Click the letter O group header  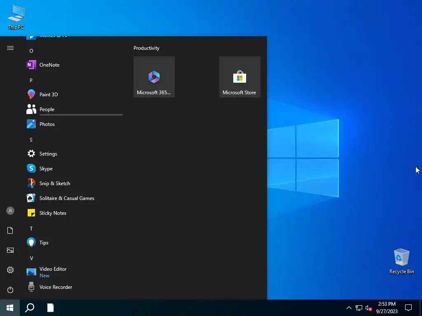[31, 51]
